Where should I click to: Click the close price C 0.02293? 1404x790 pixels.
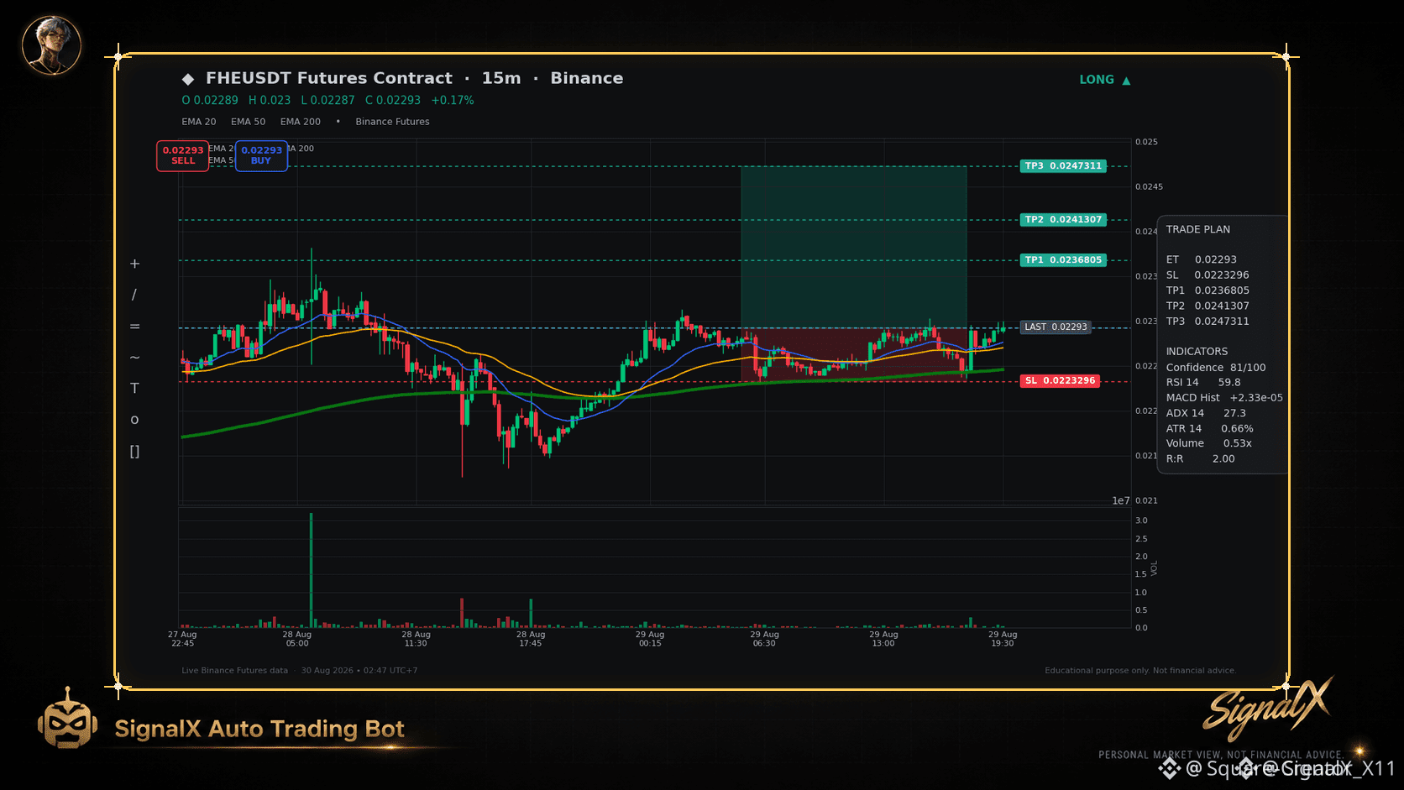393,100
